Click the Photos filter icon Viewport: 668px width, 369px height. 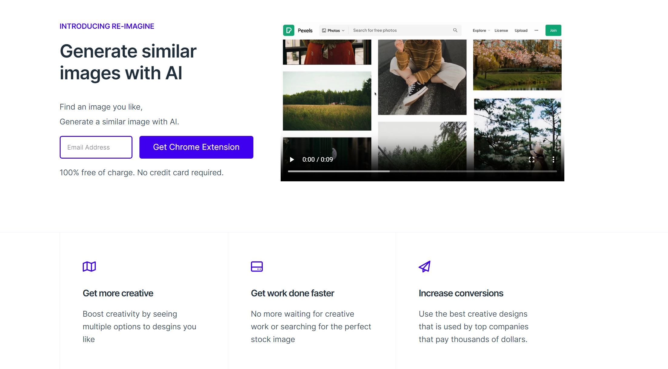(x=324, y=31)
